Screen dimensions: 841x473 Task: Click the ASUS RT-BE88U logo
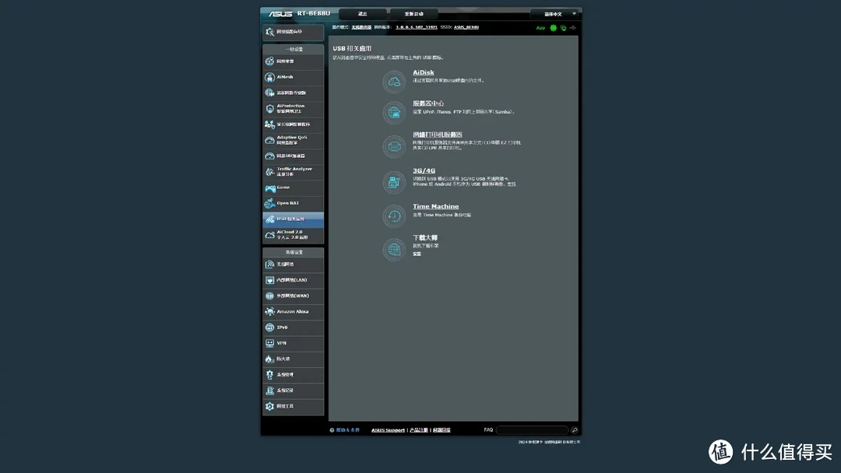coord(299,13)
